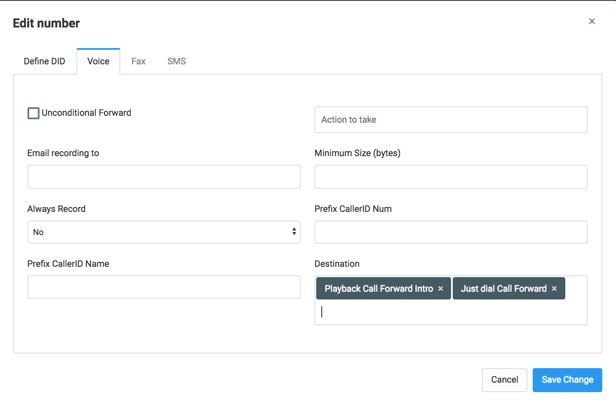
Task: Click the Destination field label
Action: [x=337, y=264]
